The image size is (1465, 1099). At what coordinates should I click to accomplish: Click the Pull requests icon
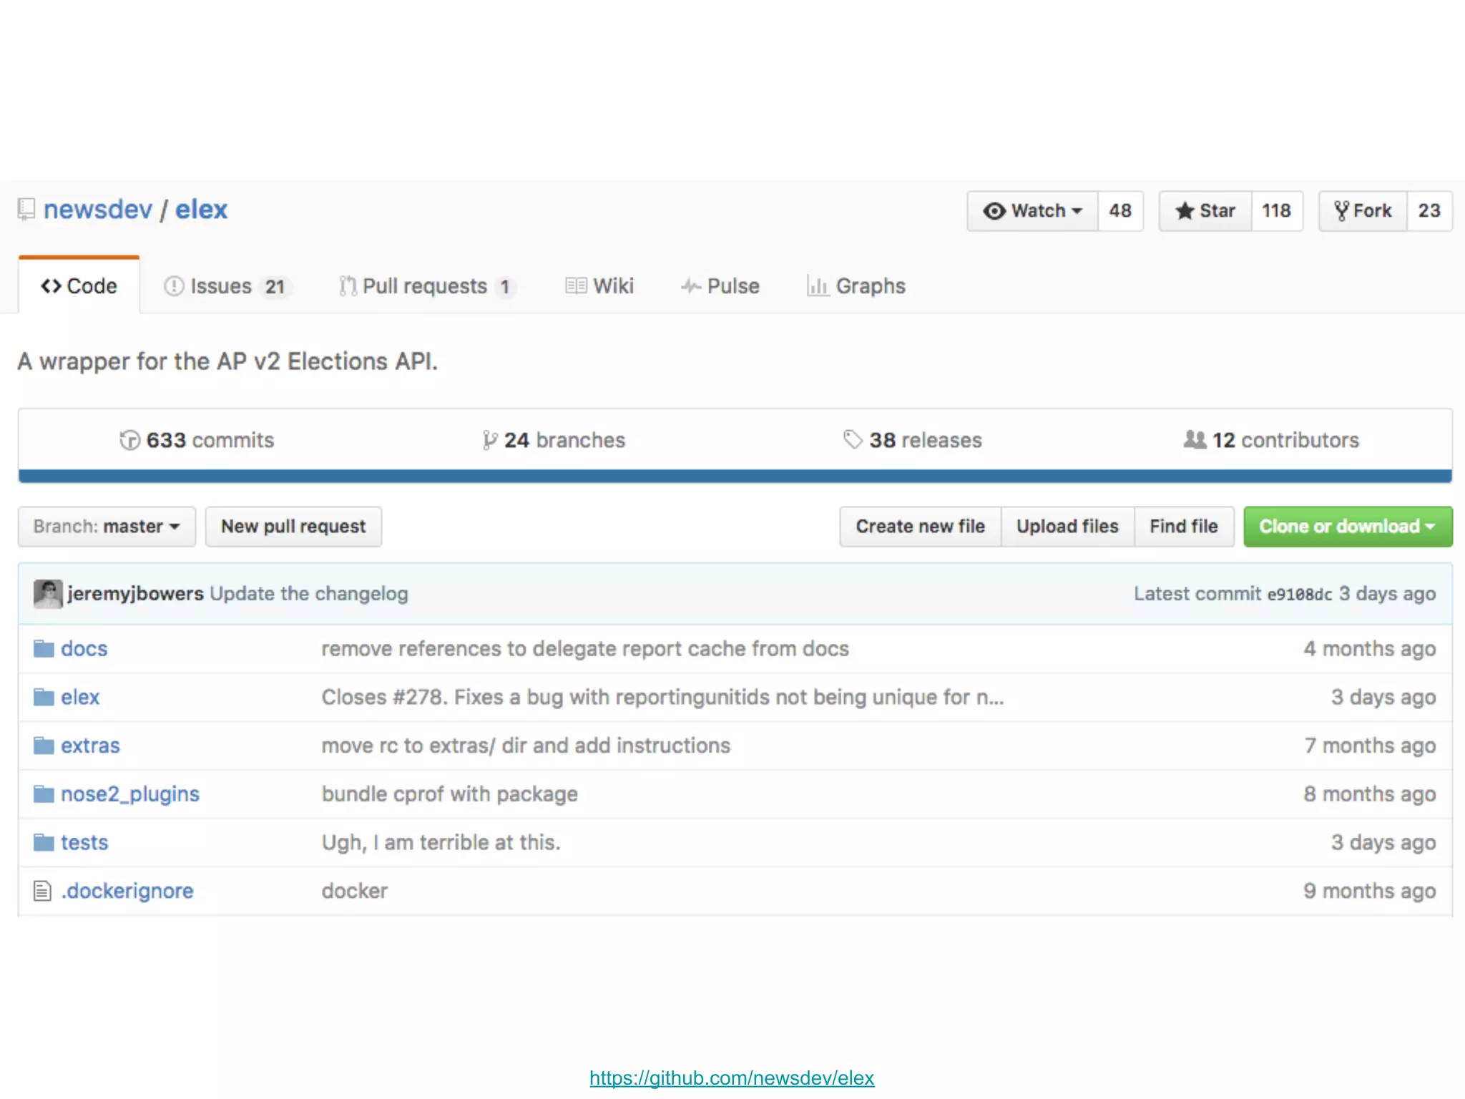[x=348, y=286]
